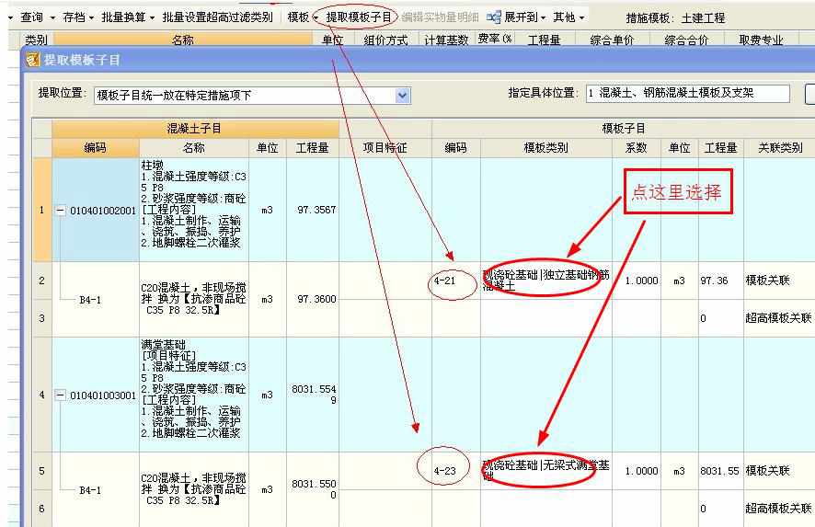Click the template quantity cell 8031.55

pos(720,471)
